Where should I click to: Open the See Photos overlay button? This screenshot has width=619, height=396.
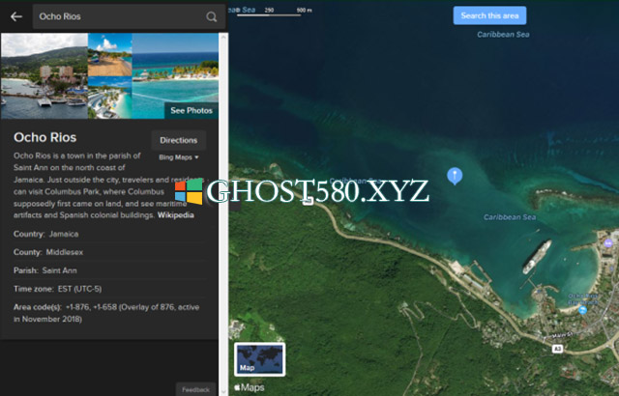192,111
